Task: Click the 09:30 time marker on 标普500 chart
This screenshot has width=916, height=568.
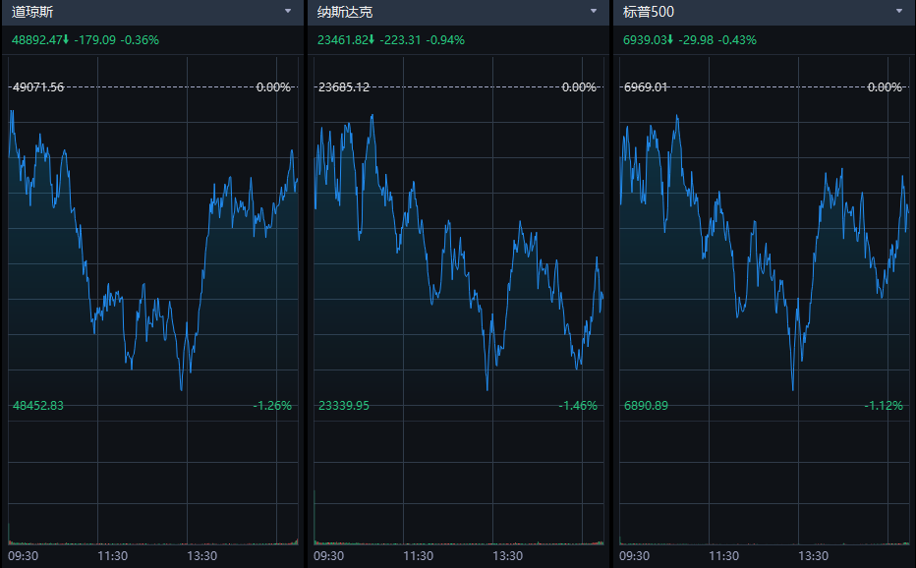Action: point(634,556)
